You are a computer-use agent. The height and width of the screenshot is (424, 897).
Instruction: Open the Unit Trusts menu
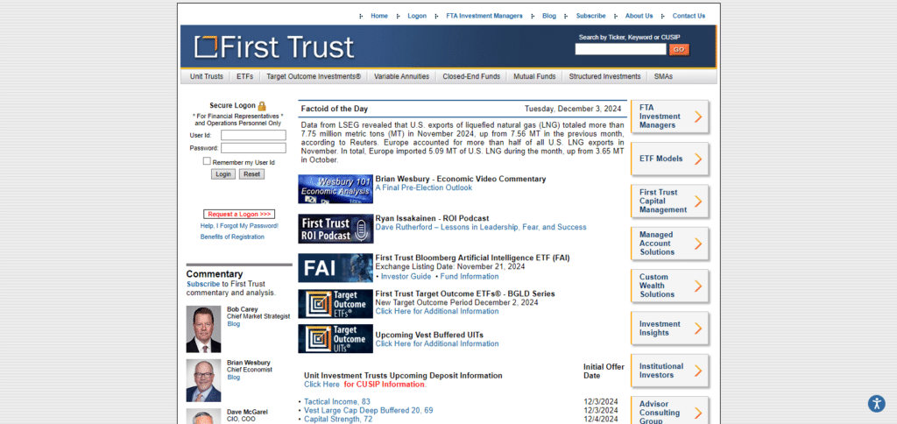(x=207, y=76)
